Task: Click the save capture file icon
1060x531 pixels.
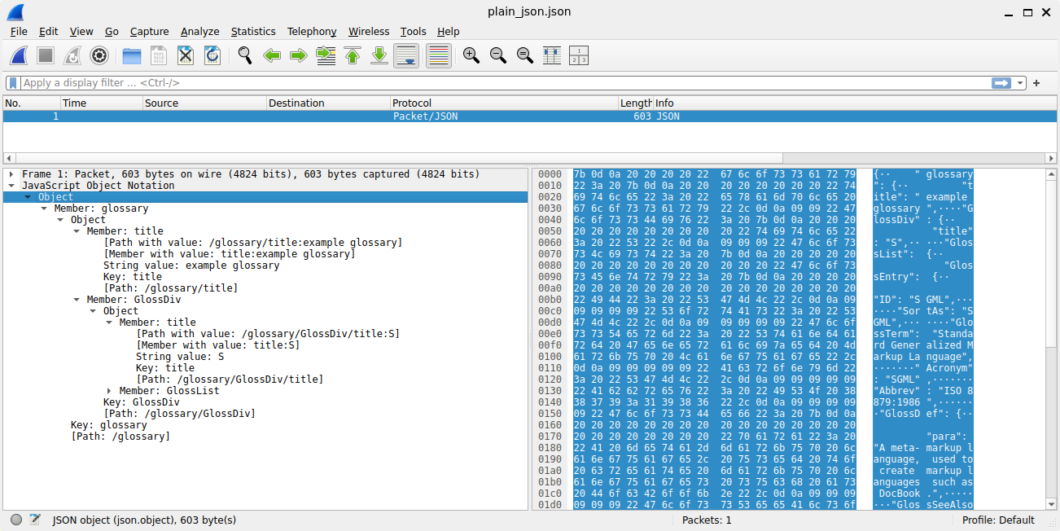Action: tap(159, 55)
